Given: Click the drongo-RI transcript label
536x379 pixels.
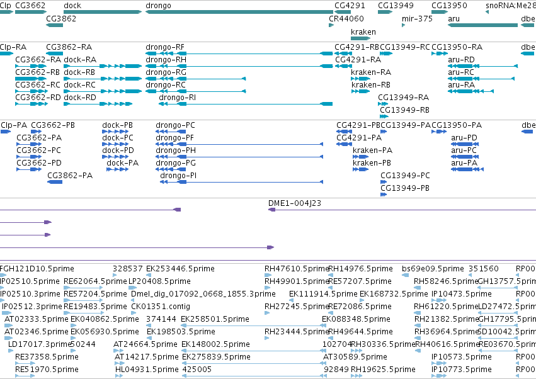Looking at the screenshot, I should tap(178, 98).
